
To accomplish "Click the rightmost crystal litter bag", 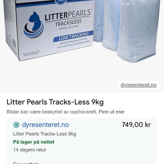I will (139, 31).
